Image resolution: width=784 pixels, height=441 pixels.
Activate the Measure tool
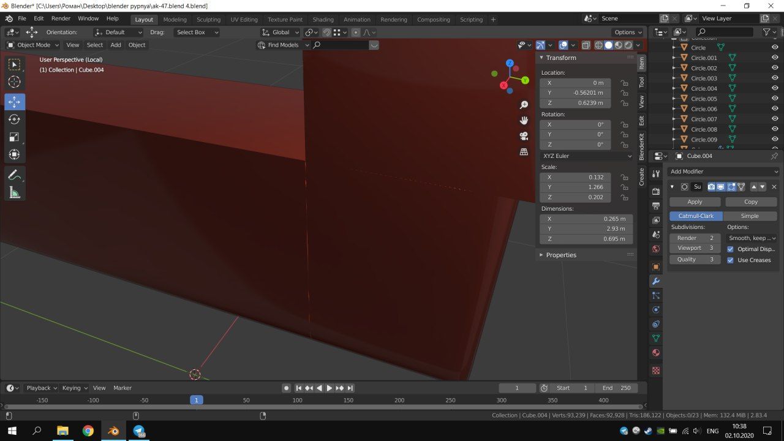(15, 193)
